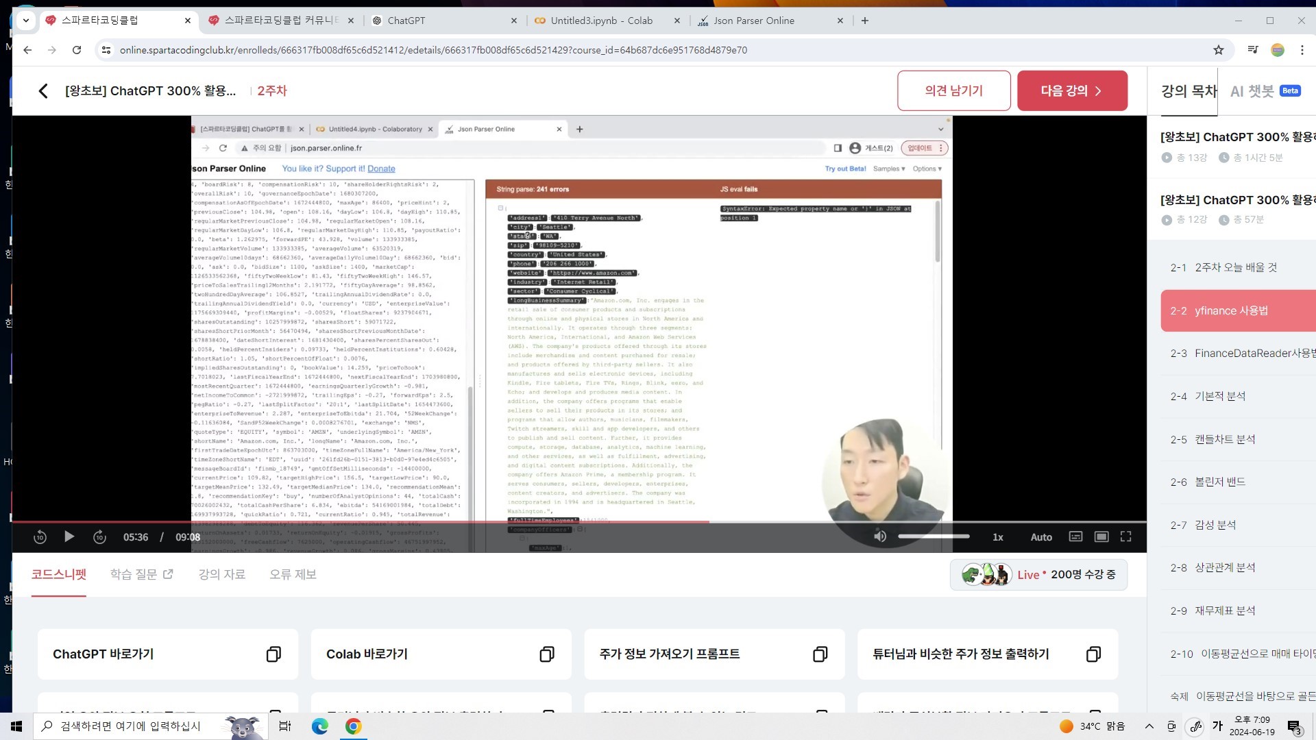Open a new browser tab
This screenshot has height=740, width=1316.
click(x=865, y=21)
